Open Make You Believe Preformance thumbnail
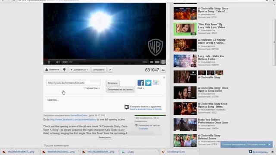This screenshot has width=276, height=155. click(x=185, y=124)
